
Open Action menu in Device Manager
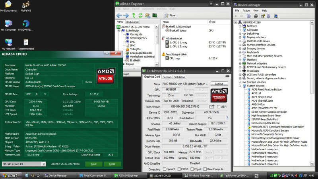click(x=246, y=10)
